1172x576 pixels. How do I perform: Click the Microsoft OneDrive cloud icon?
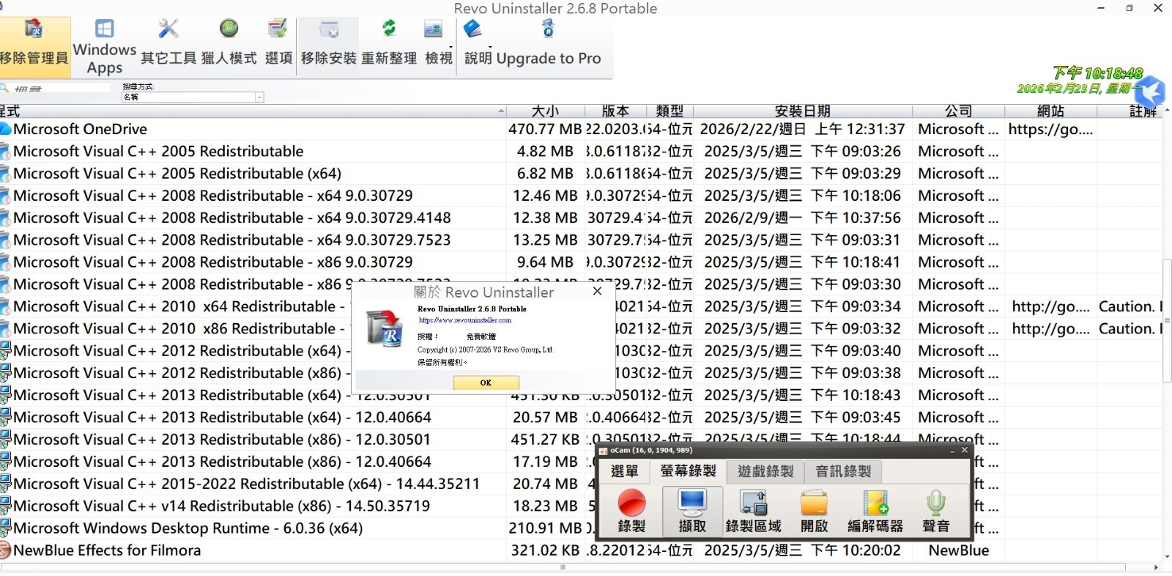[6, 129]
